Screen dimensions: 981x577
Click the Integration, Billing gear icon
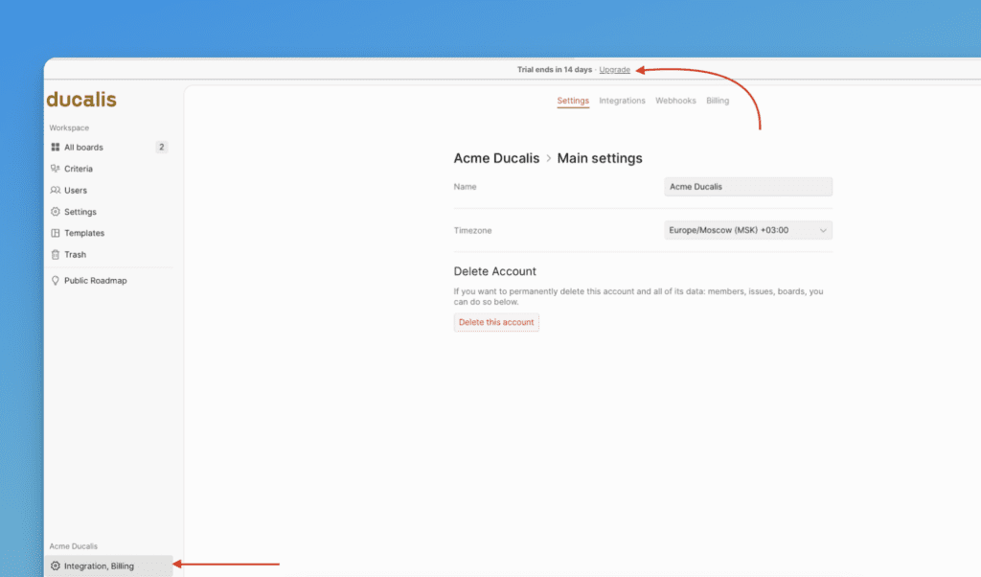pos(56,566)
